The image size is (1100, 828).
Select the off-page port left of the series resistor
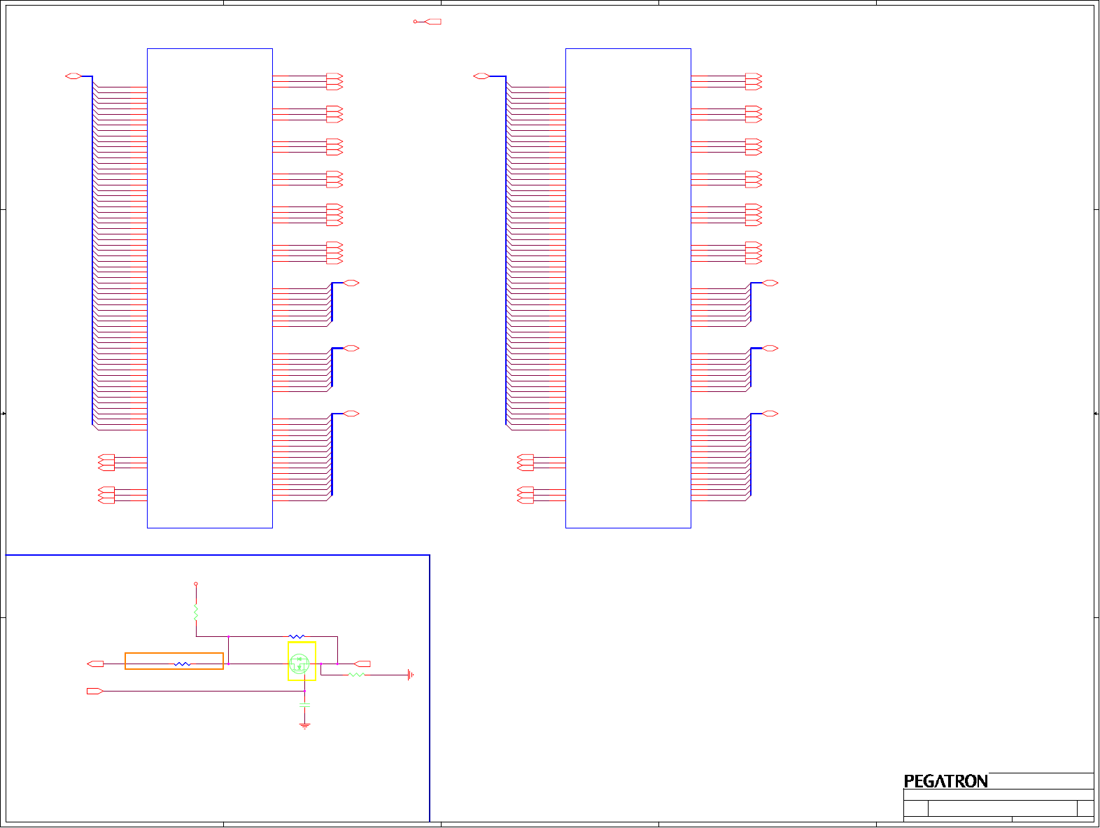pos(95,664)
